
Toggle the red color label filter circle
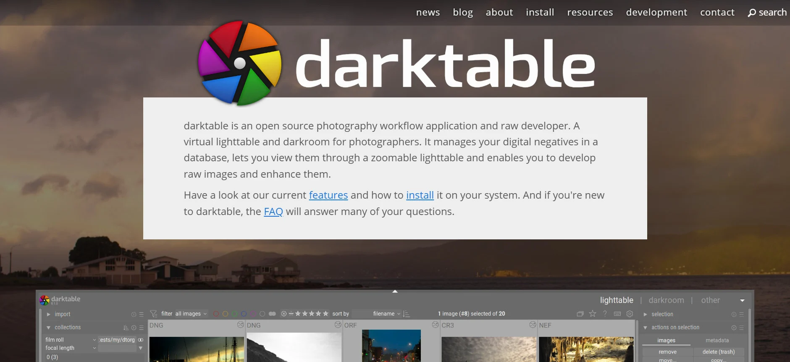[x=216, y=314]
